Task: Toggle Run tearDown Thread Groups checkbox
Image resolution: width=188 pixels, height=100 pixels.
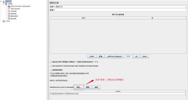Action: (51, 66)
